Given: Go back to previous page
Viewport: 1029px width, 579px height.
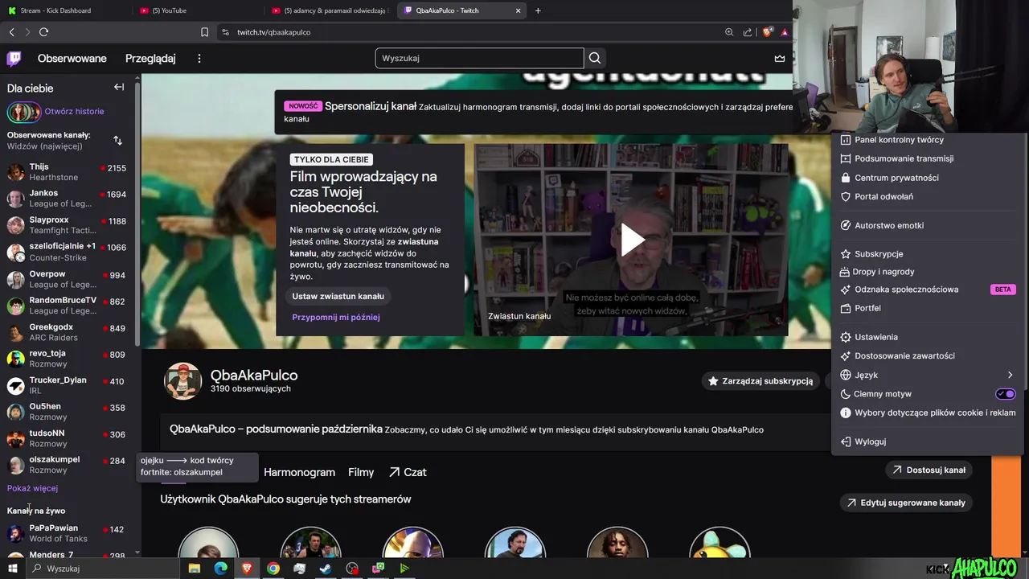Looking at the screenshot, I should (x=11, y=32).
